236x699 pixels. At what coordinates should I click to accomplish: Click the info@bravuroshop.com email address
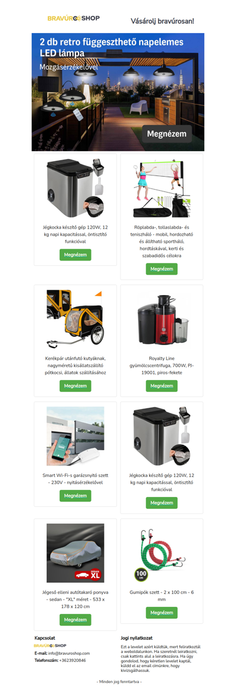69,653
